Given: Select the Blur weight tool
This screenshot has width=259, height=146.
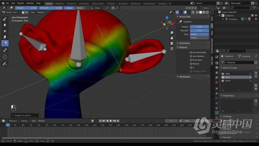Looking at the screenshot, I should [5, 25].
